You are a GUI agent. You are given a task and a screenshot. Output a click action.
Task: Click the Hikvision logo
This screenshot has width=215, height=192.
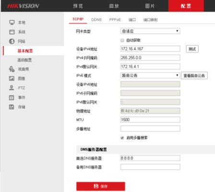23,6
